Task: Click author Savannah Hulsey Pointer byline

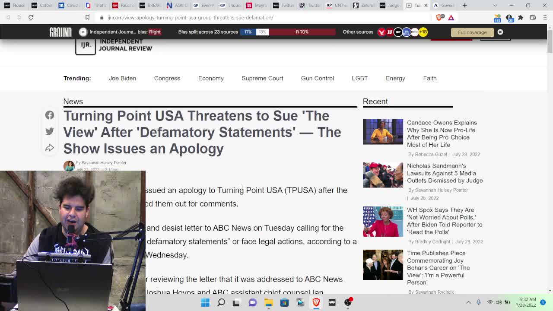Action: tap(104, 163)
